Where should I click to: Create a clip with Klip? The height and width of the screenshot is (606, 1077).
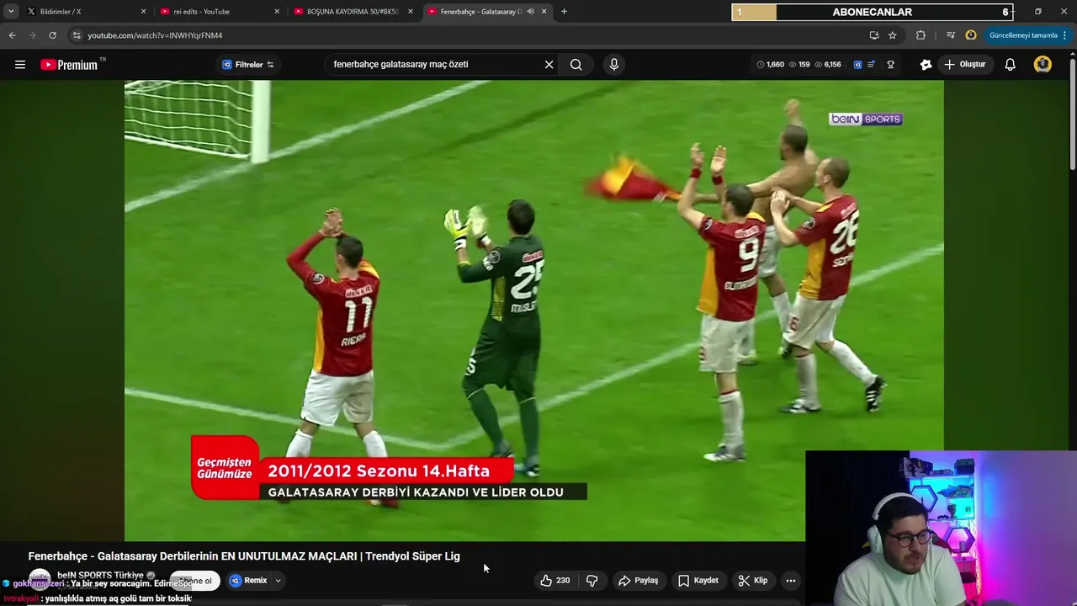pyautogui.click(x=752, y=580)
